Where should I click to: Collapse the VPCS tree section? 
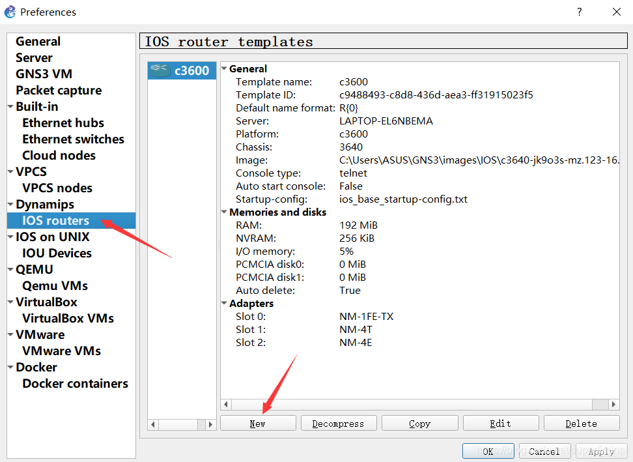click(10, 171)
